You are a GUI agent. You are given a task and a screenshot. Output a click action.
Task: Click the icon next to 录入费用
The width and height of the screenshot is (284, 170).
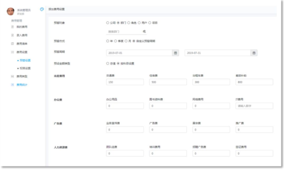tap(13, 35)
